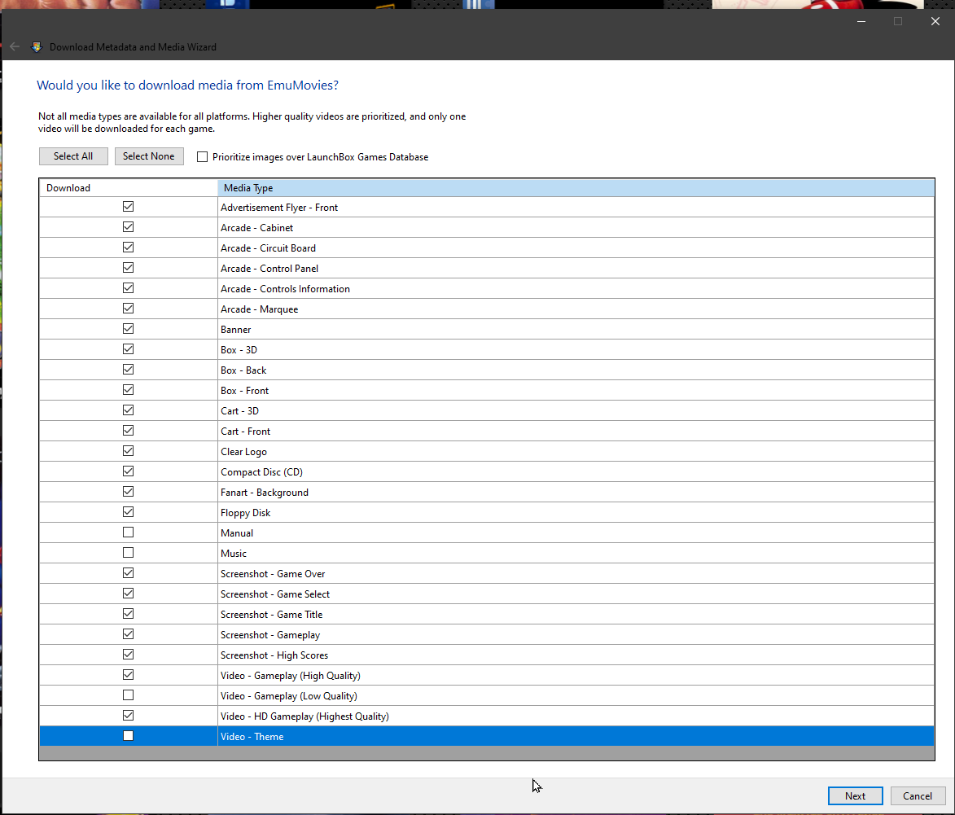Select the Banner row label
The width and height of the screenshot is (955, 815).
[236, 330]
